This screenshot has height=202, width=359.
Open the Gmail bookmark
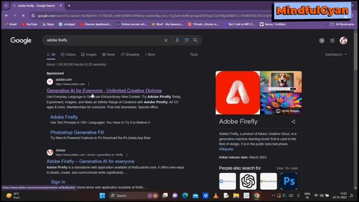click(x=11, y=24)
